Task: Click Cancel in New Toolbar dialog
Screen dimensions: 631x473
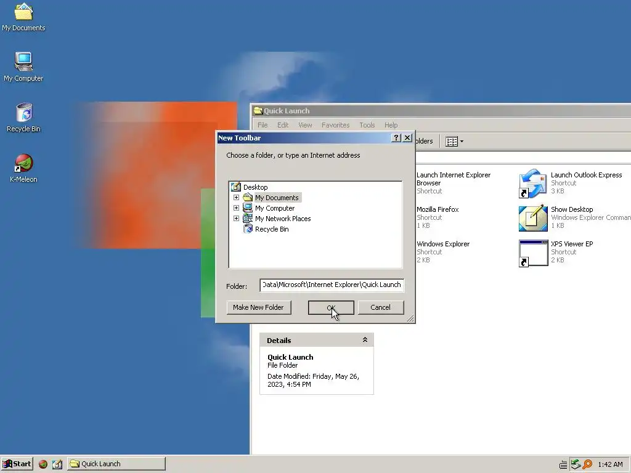Action: pyautogui.click(x=381, y=307)
